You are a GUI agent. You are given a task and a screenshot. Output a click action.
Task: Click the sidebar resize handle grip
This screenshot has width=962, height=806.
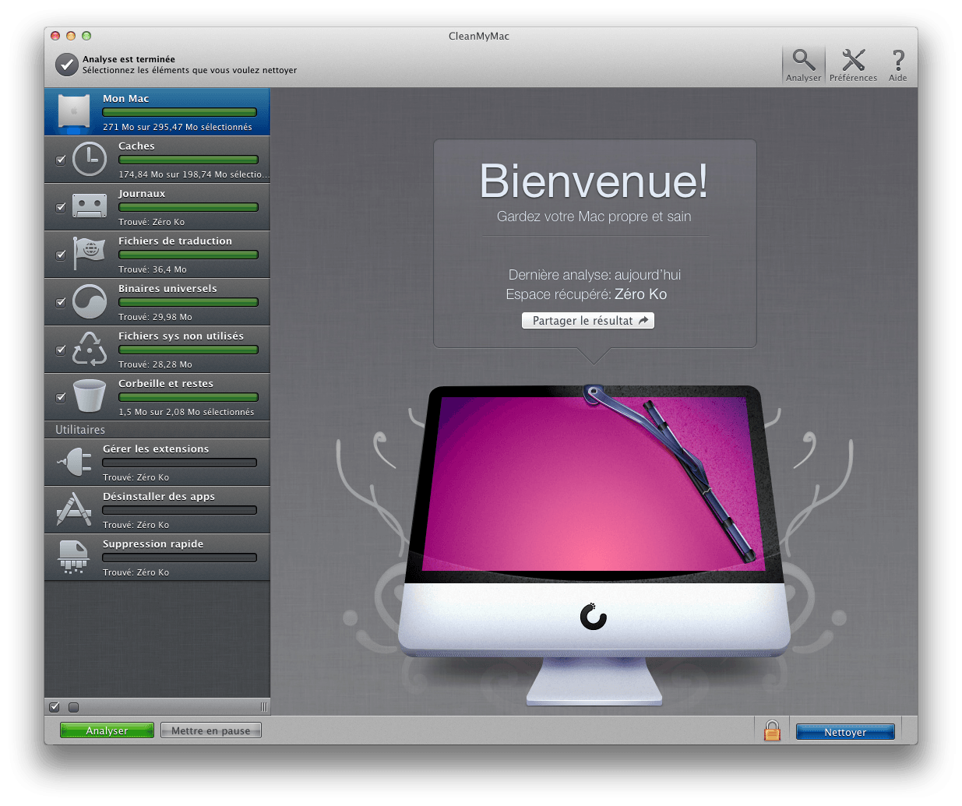(263, 707)
